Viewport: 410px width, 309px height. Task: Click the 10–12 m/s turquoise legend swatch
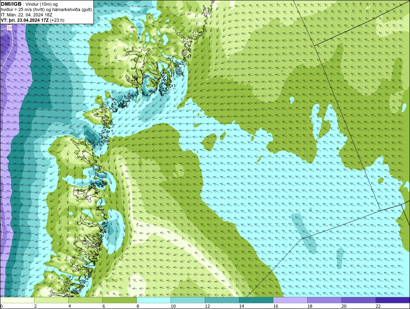[x=188, y=300]
